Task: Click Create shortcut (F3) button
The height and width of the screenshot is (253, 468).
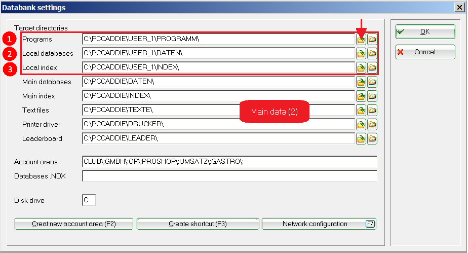Action: [198, 224]
